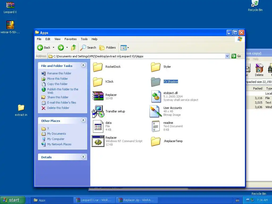This screenshot has height=204, width=272.
Task: Select the tClock folder icon
Action: pyautogui.click(x=98, y=82)
